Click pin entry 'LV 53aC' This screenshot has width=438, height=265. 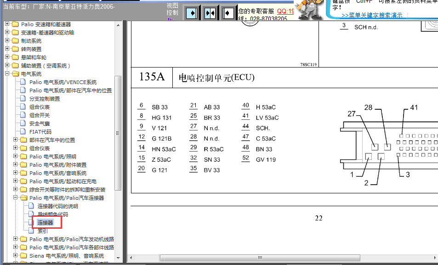click(x=267, y=118)
